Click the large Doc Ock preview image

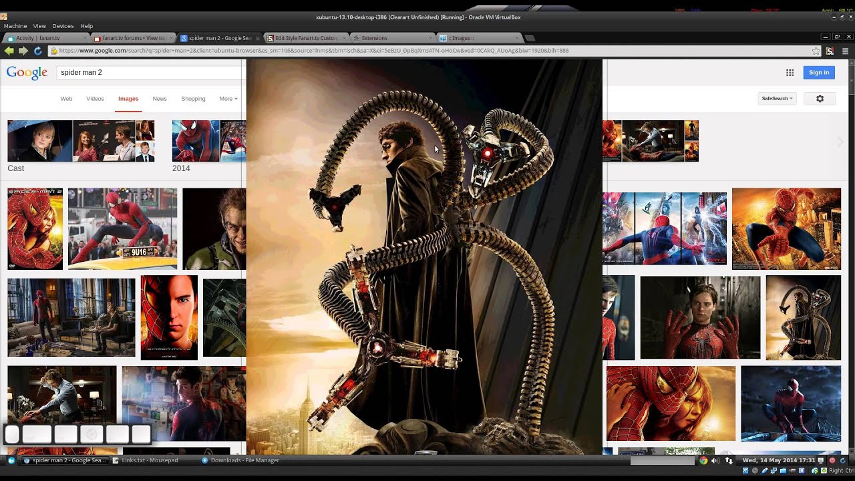pos(424,257)
